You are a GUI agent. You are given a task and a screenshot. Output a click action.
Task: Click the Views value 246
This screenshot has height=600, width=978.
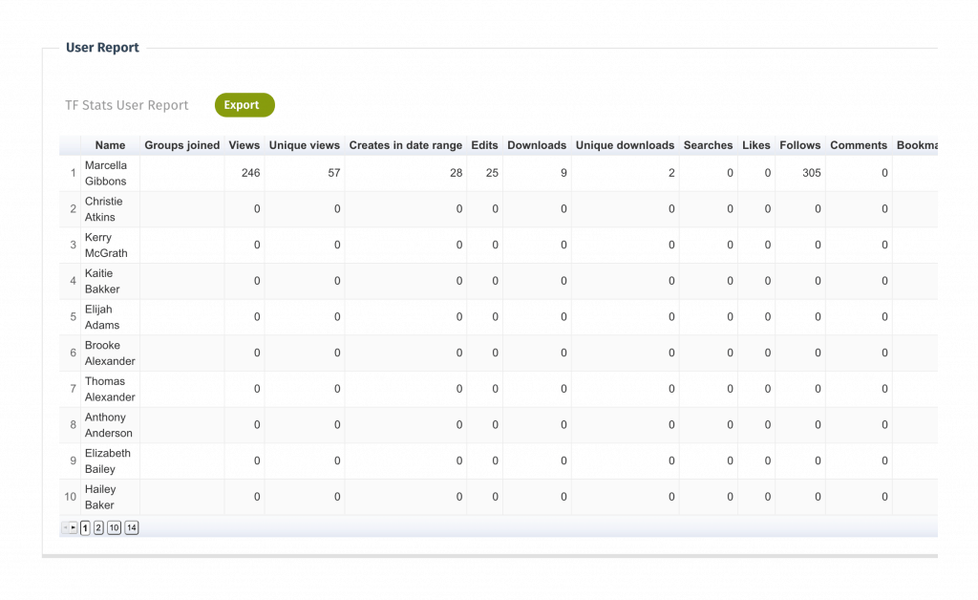point(251,173)
